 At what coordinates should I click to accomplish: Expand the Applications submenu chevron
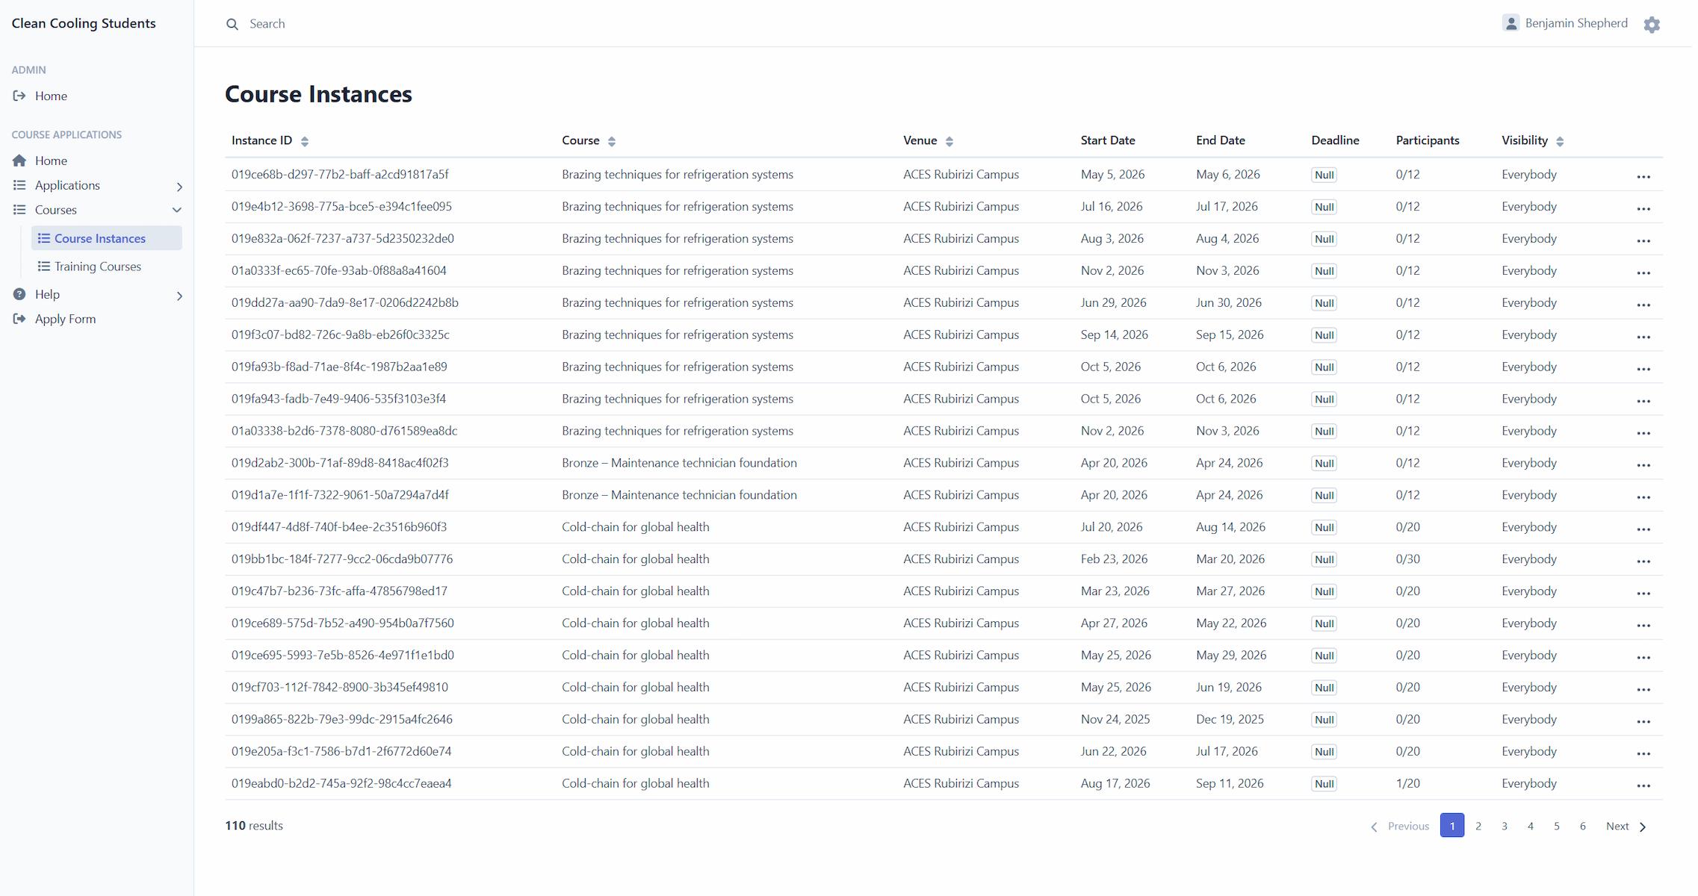coord(179,186)
